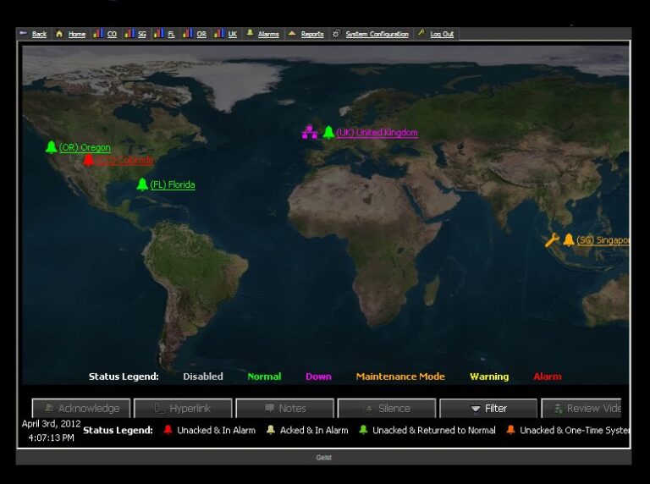650x484 pixels.
Task: Click the orange Singapore bell icon
Action: 569,240
